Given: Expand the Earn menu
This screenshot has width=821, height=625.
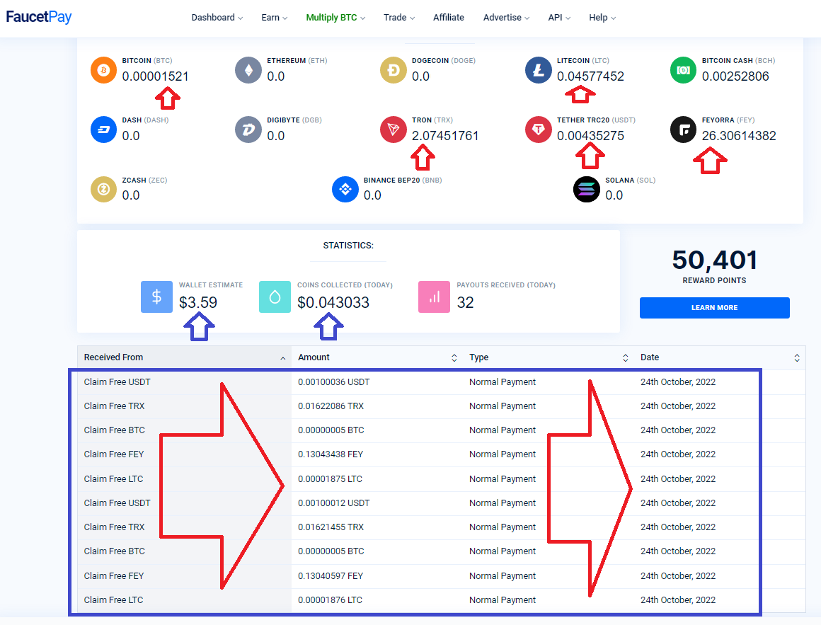Looking at the screenshot, I should (x=275, y=18).
